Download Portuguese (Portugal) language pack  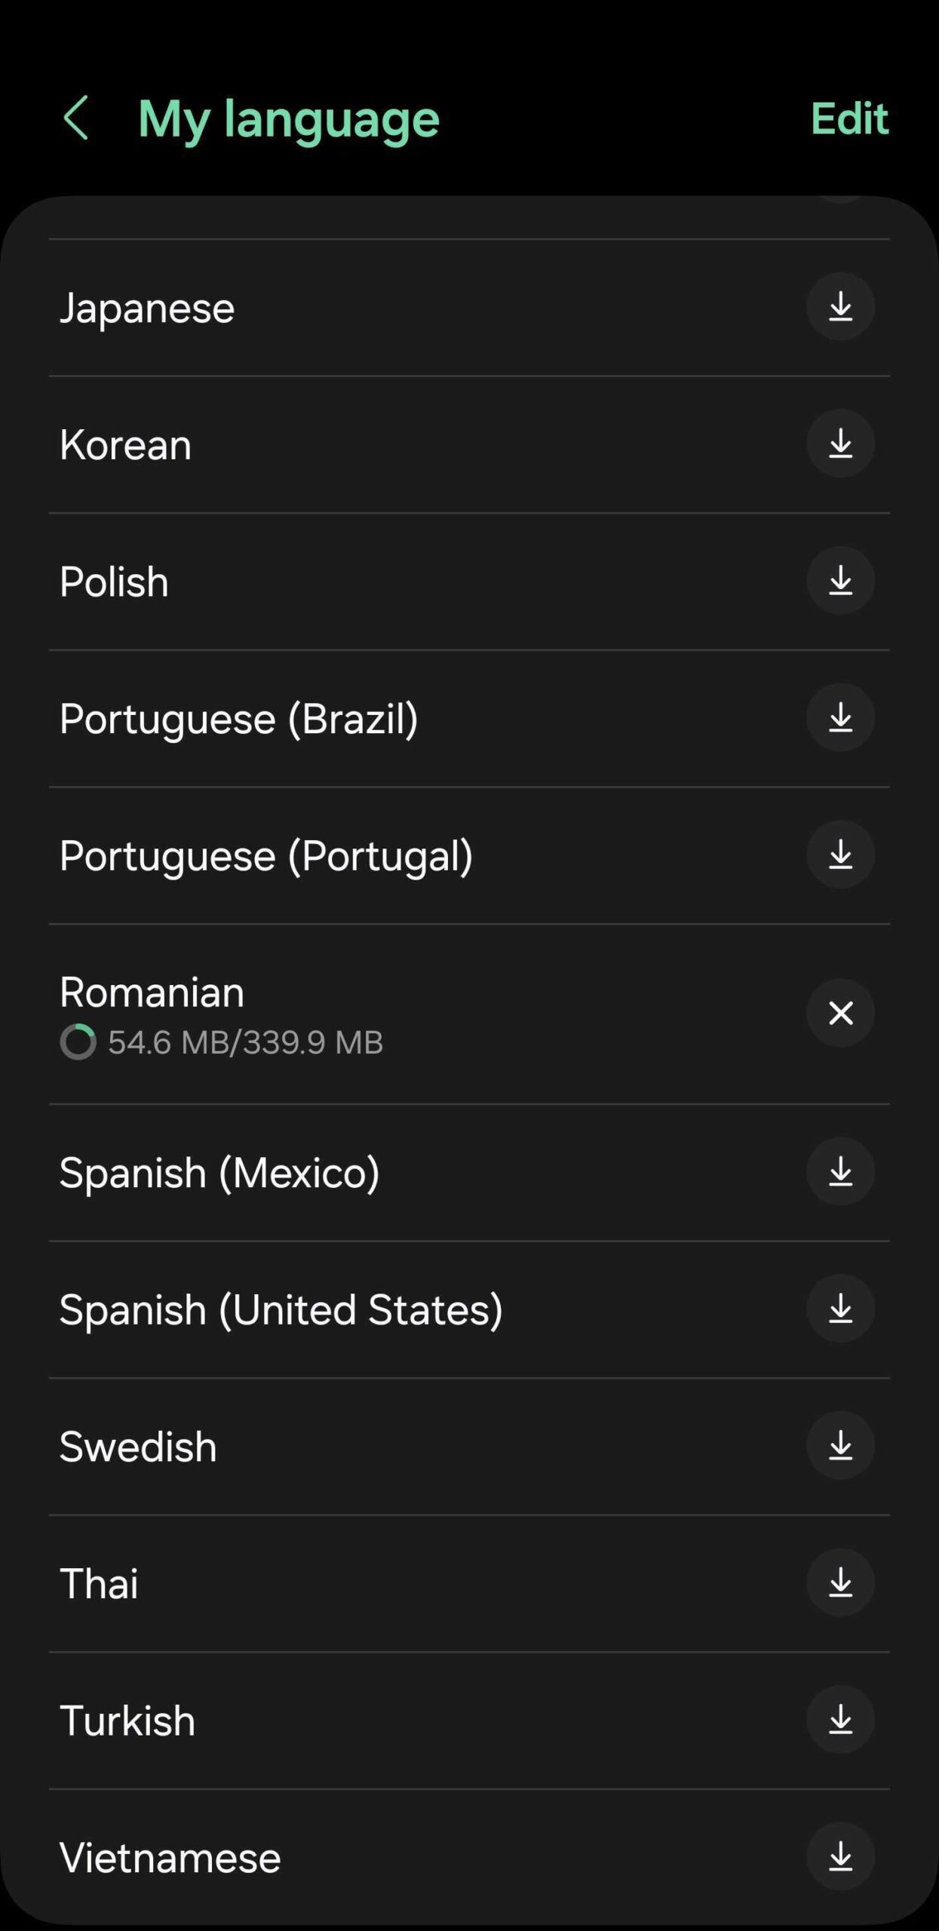[840, 855]
